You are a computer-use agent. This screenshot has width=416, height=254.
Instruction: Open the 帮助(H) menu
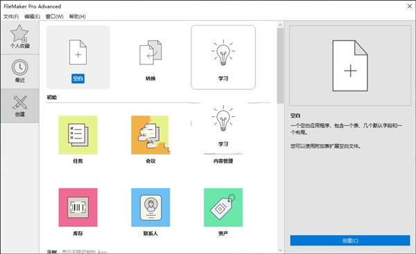coord(77,17)
